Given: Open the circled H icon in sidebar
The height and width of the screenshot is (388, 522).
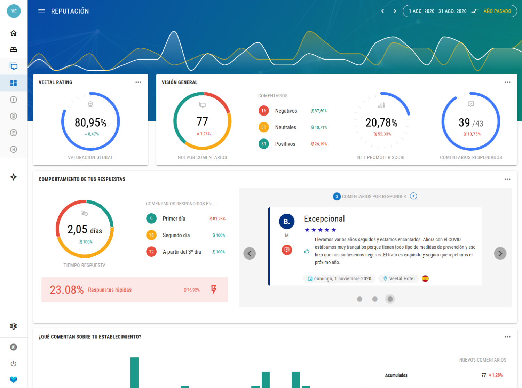Looking at the screenshot, I should click(14, 149).
